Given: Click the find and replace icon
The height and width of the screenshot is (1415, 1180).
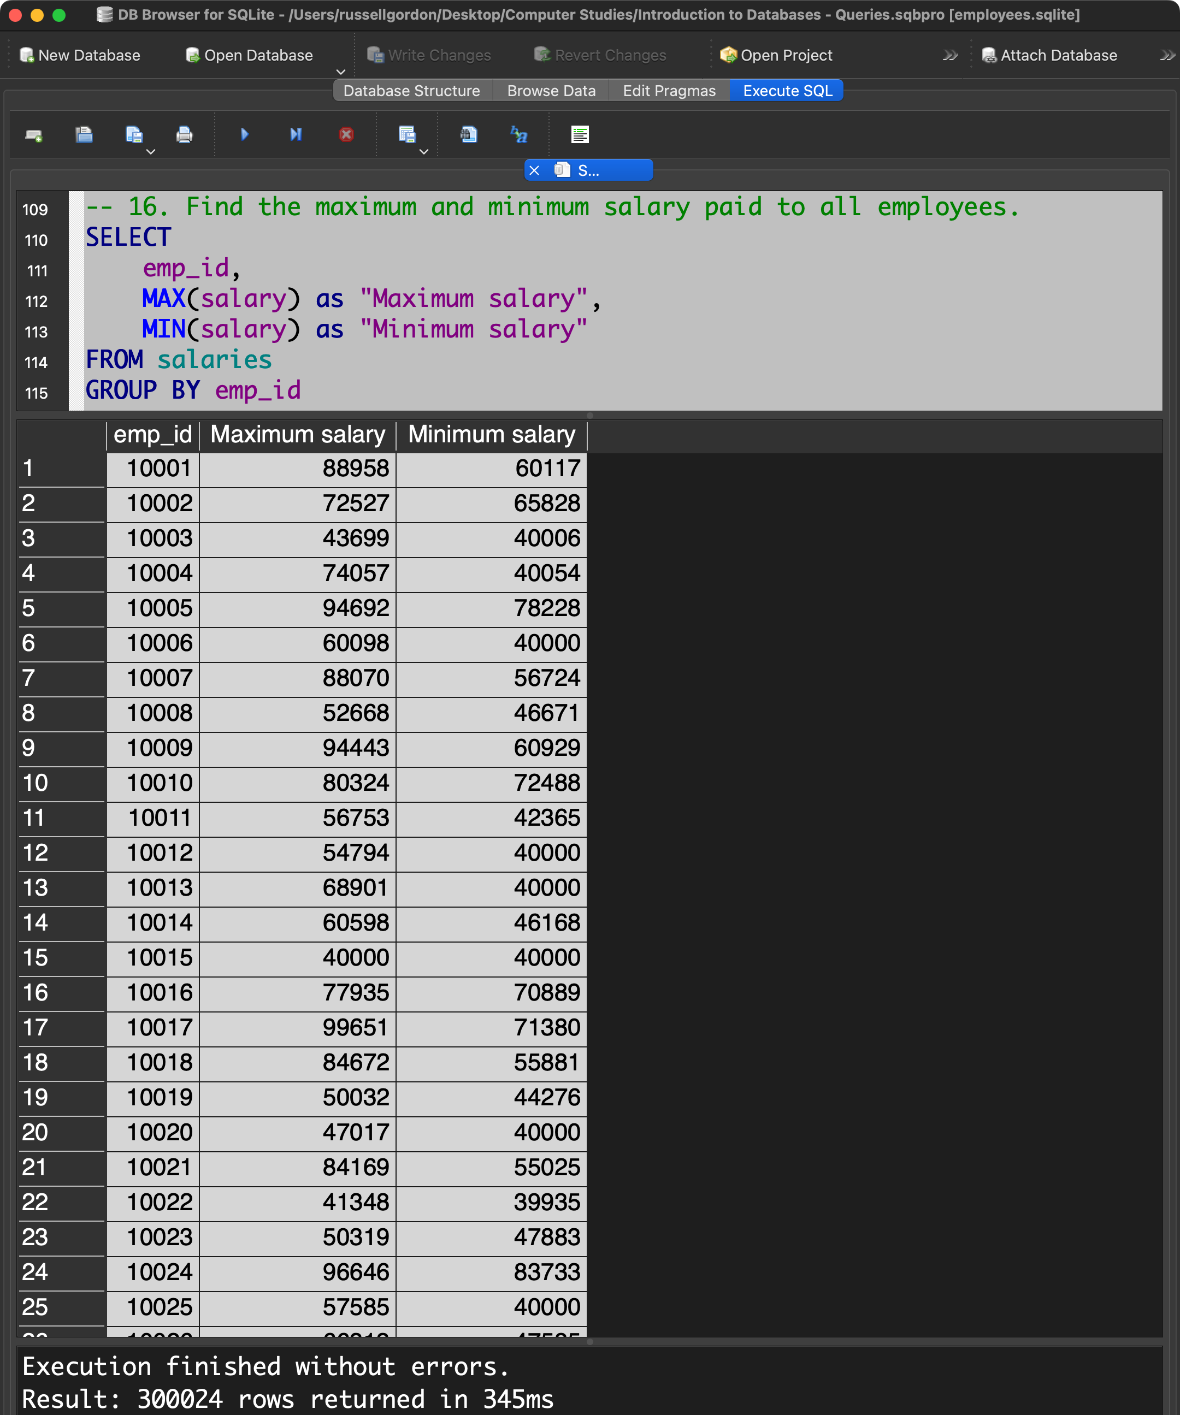Looking at the screenshot, I should click(x=518, y=135).
